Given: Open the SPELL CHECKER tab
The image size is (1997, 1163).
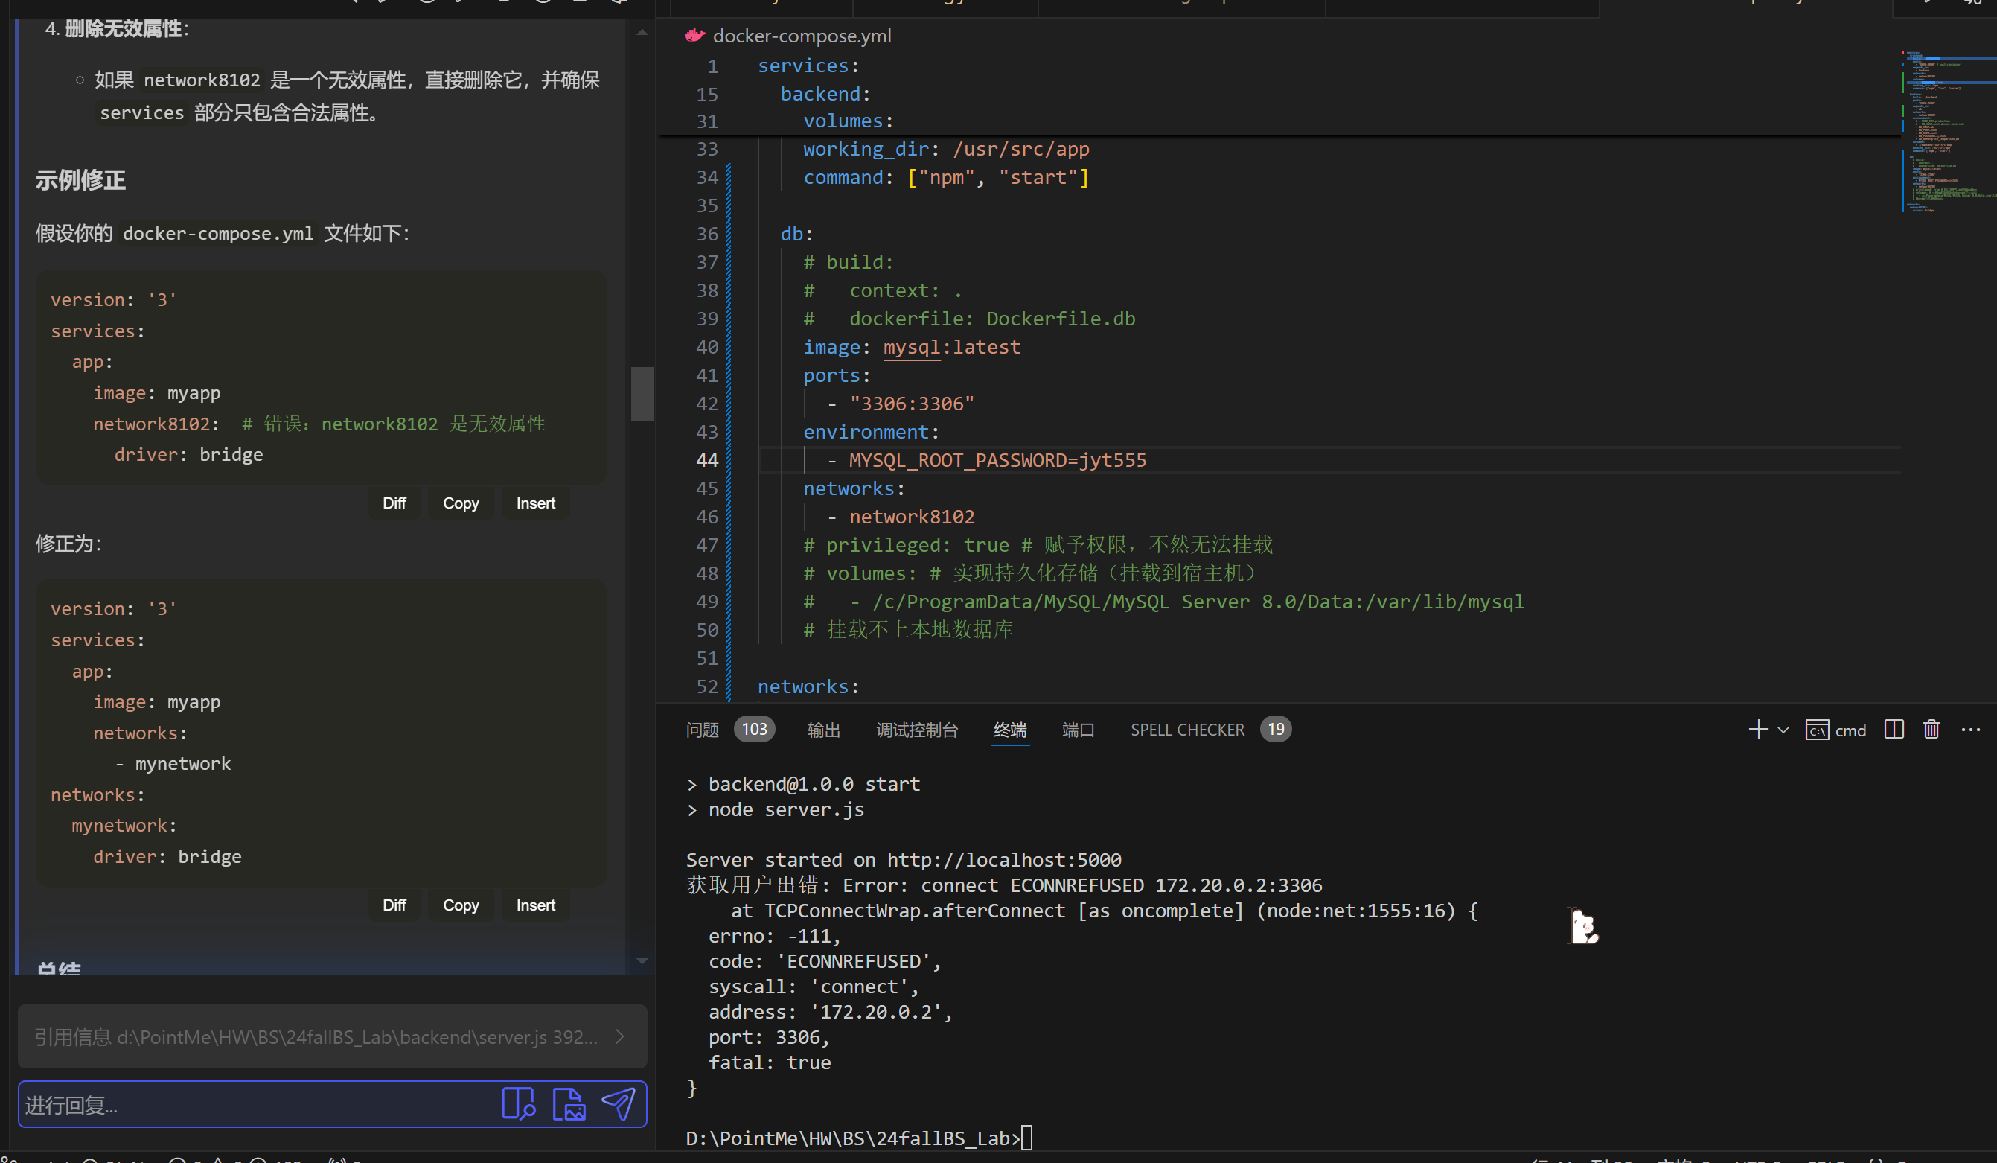Looking at the screenshot, I should click(1187, 730).
